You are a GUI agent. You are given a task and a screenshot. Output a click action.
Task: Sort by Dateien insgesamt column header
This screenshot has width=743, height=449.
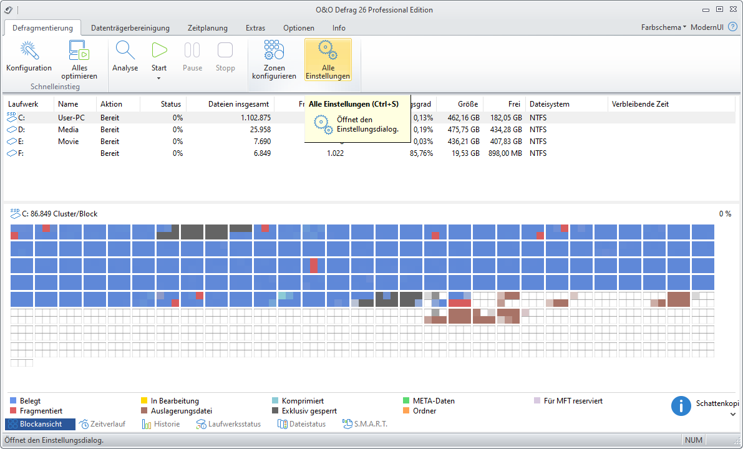[230, 104]
